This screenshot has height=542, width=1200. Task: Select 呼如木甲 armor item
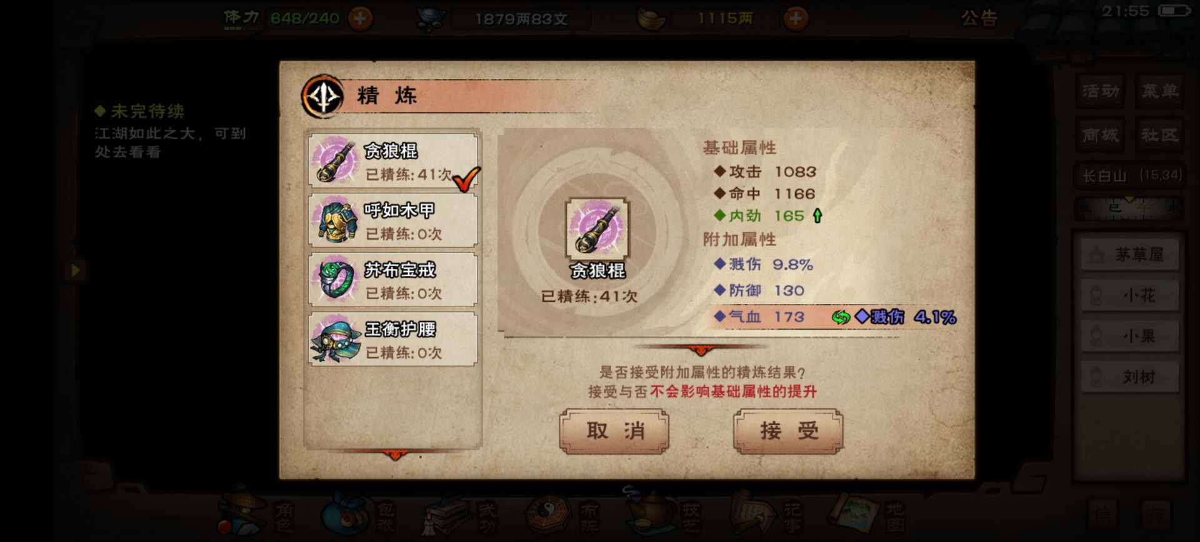(393, 220)
